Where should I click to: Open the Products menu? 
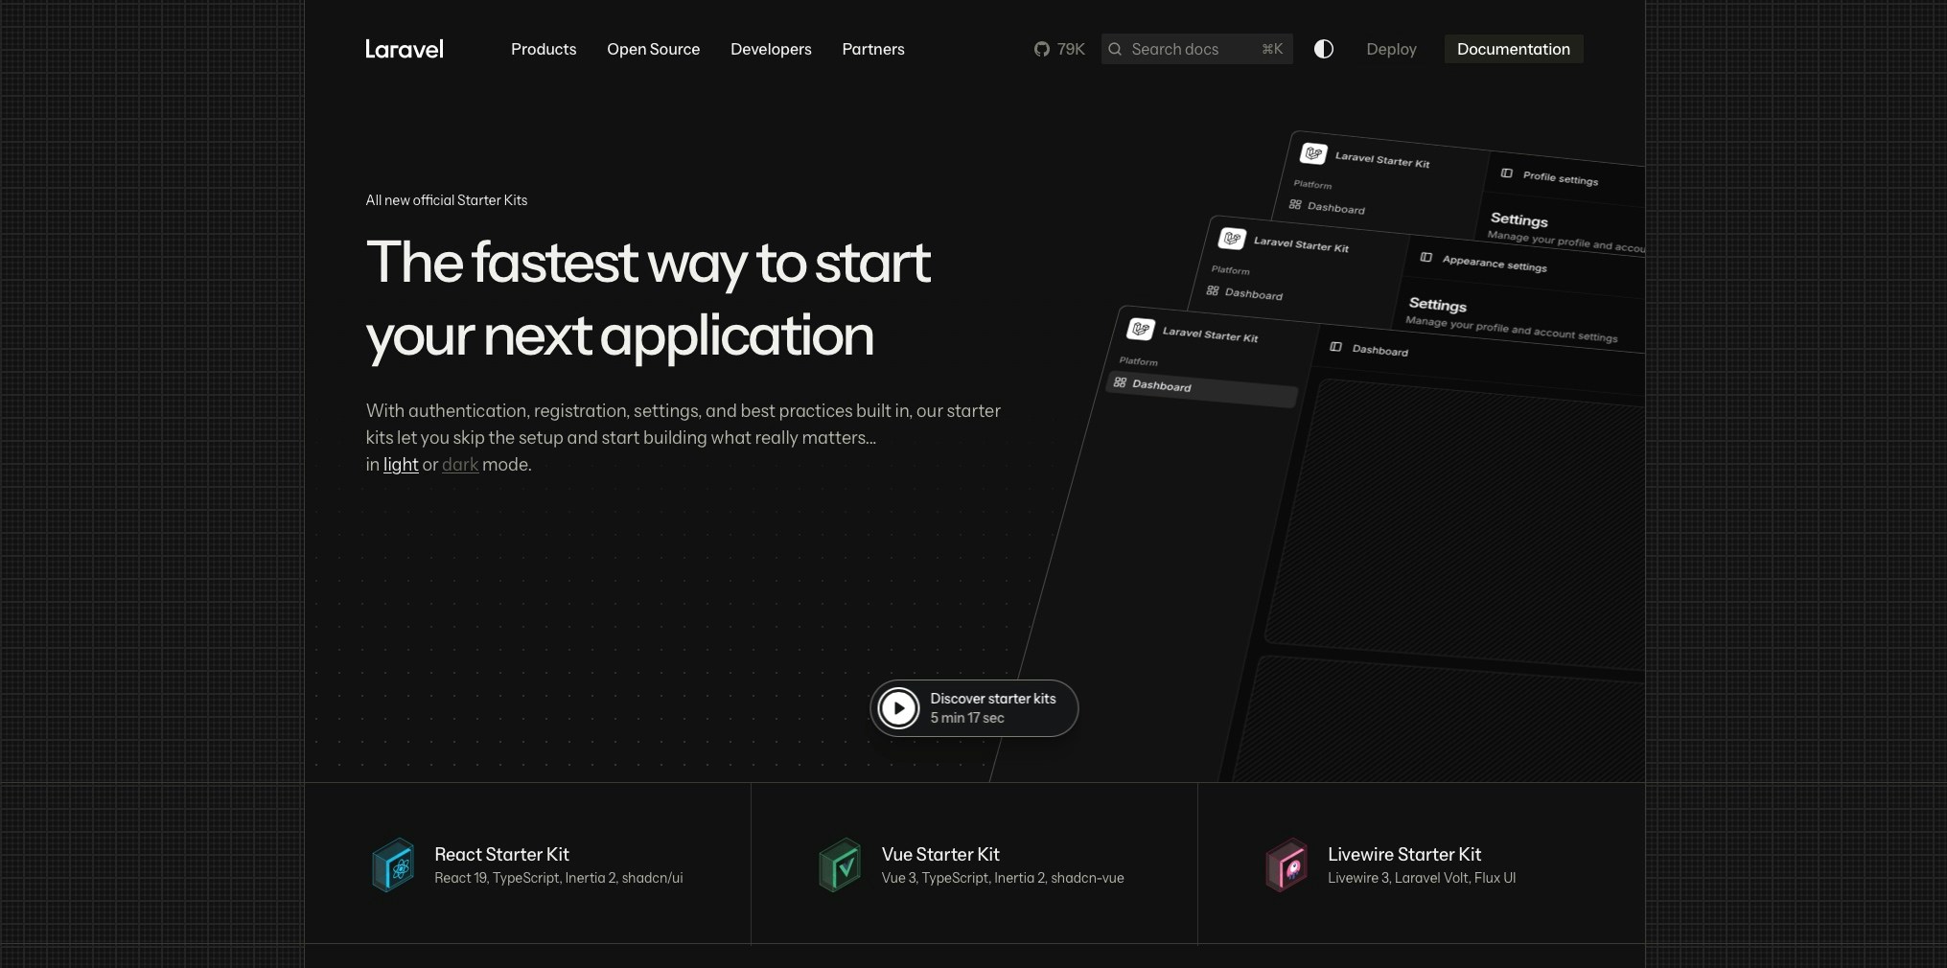tap(544, 49)
